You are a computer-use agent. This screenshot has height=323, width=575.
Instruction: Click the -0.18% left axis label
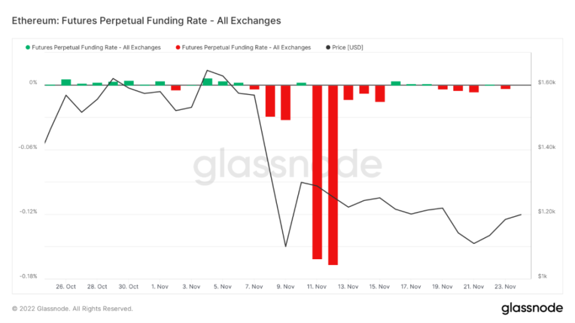tap(27, 276)
